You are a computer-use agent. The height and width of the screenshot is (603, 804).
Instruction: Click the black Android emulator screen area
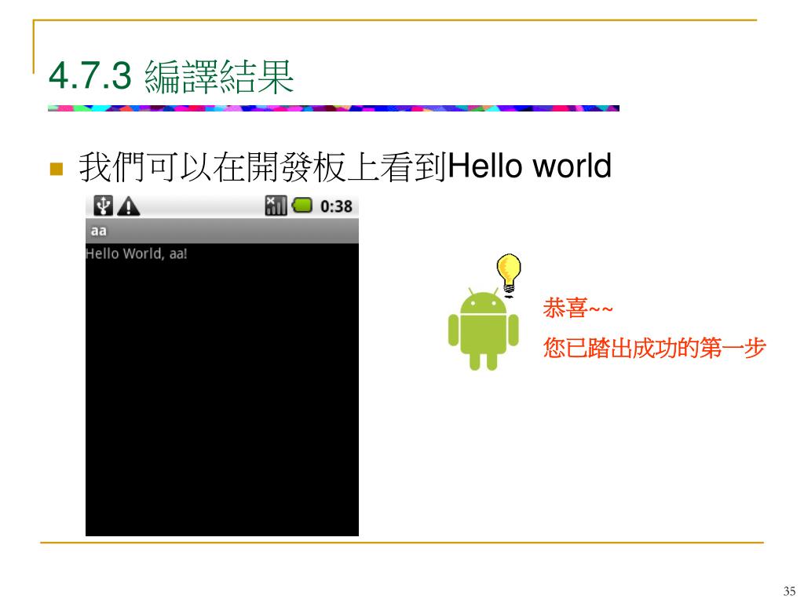(222, 389)
